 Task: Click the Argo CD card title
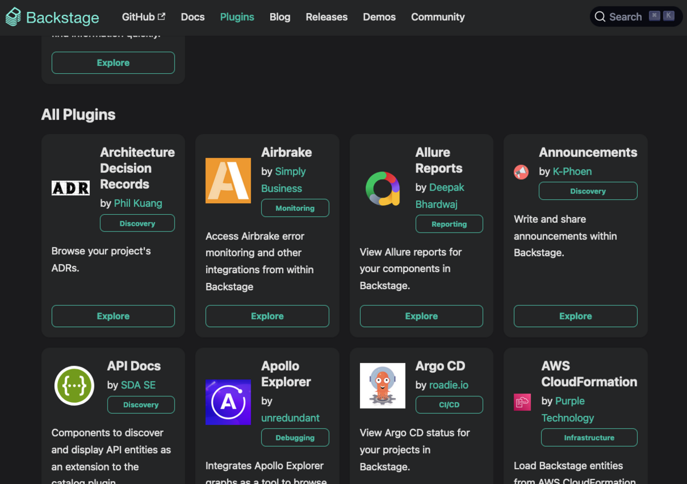[440, 366]
